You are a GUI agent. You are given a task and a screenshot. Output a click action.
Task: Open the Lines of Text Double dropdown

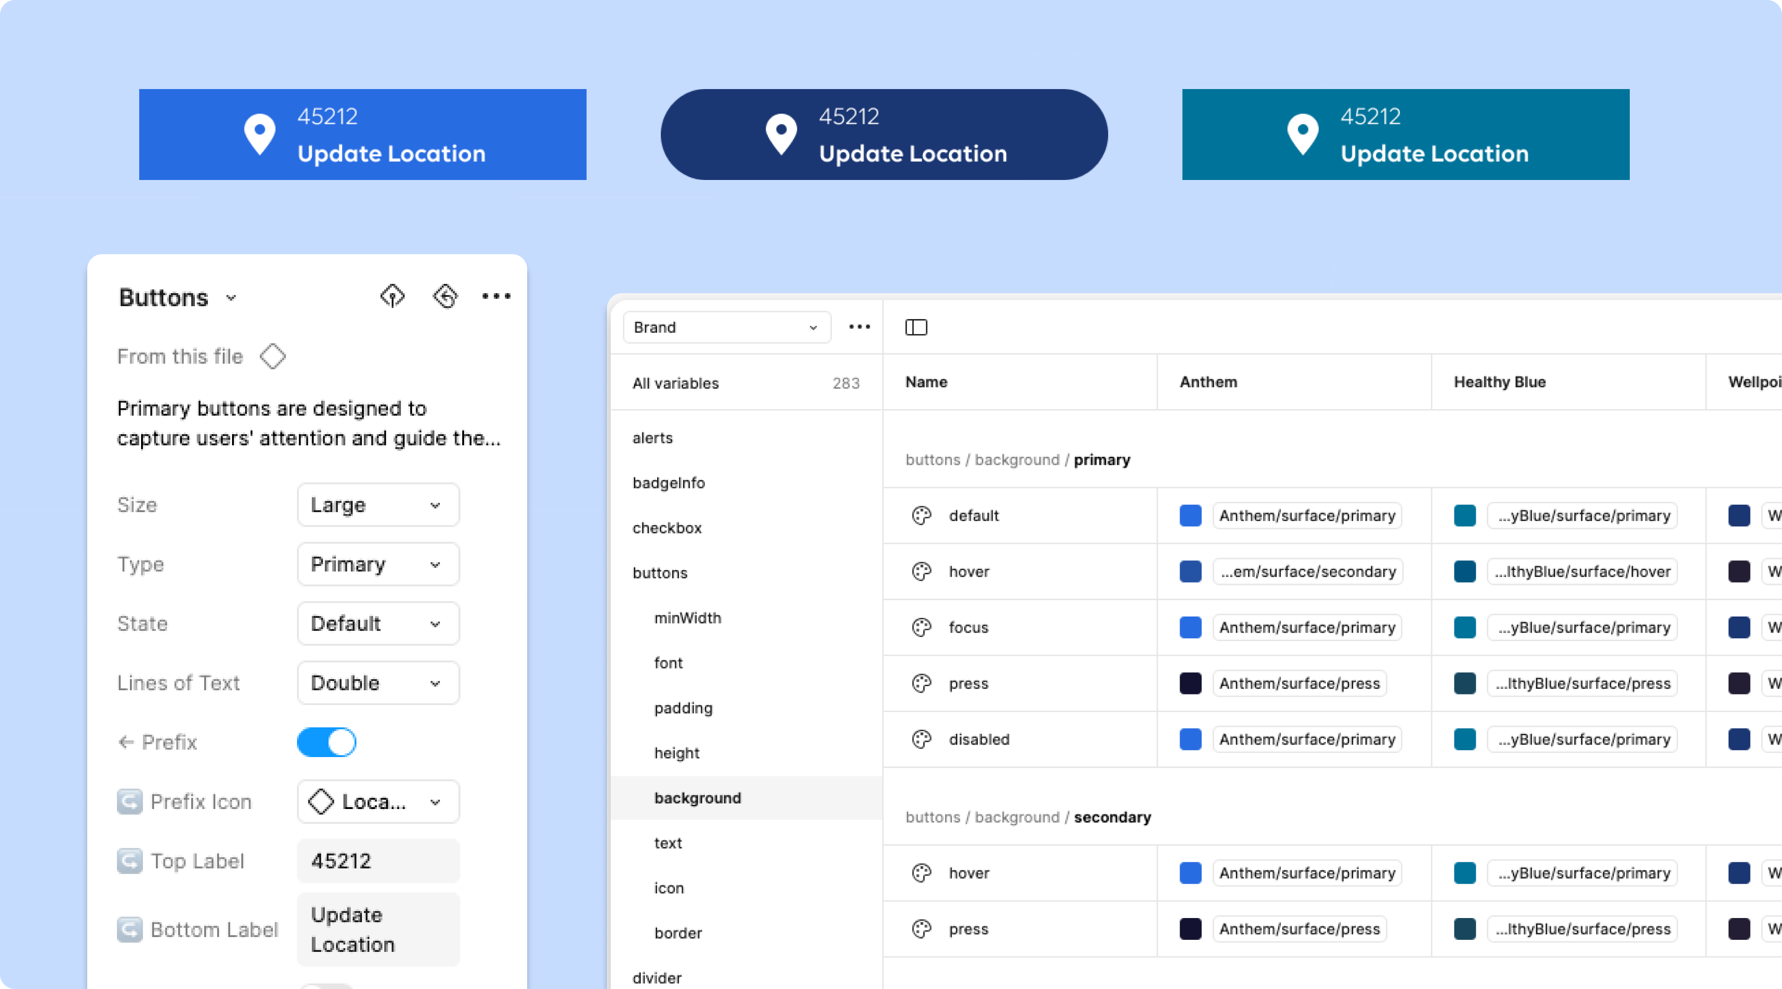point(378,683)
